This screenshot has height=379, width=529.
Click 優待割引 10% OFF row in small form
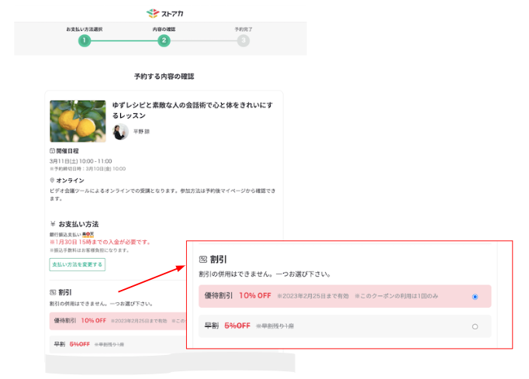click(x=118, y=321)
